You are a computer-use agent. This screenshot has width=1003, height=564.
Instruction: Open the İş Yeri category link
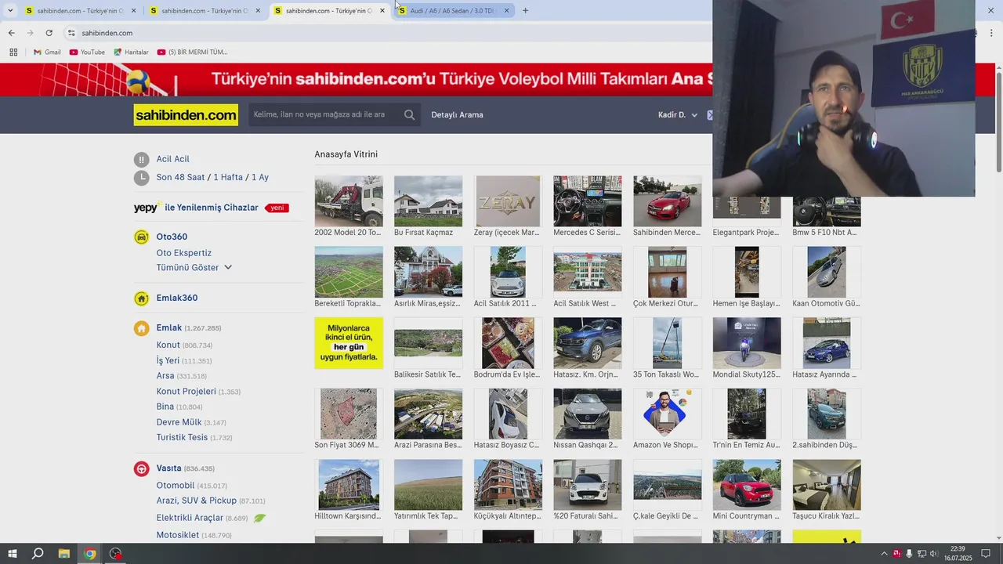coord(168,361)
